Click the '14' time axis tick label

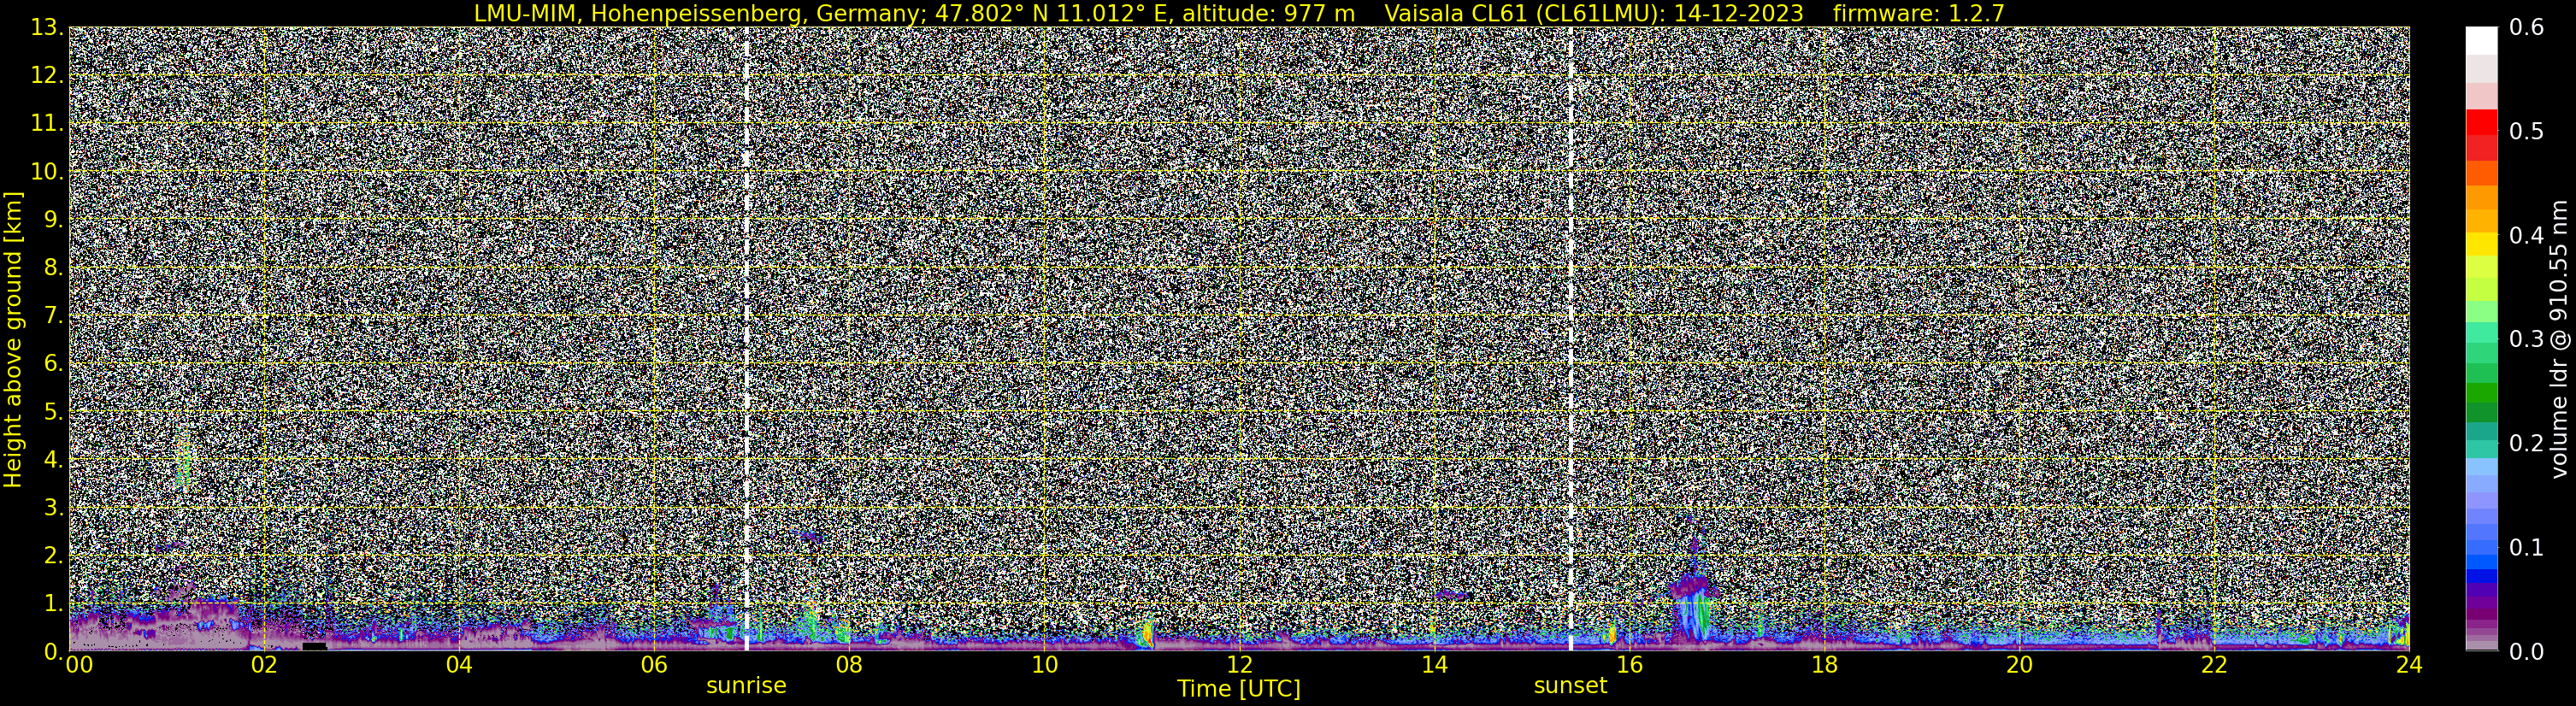(x=1434, y=665)
